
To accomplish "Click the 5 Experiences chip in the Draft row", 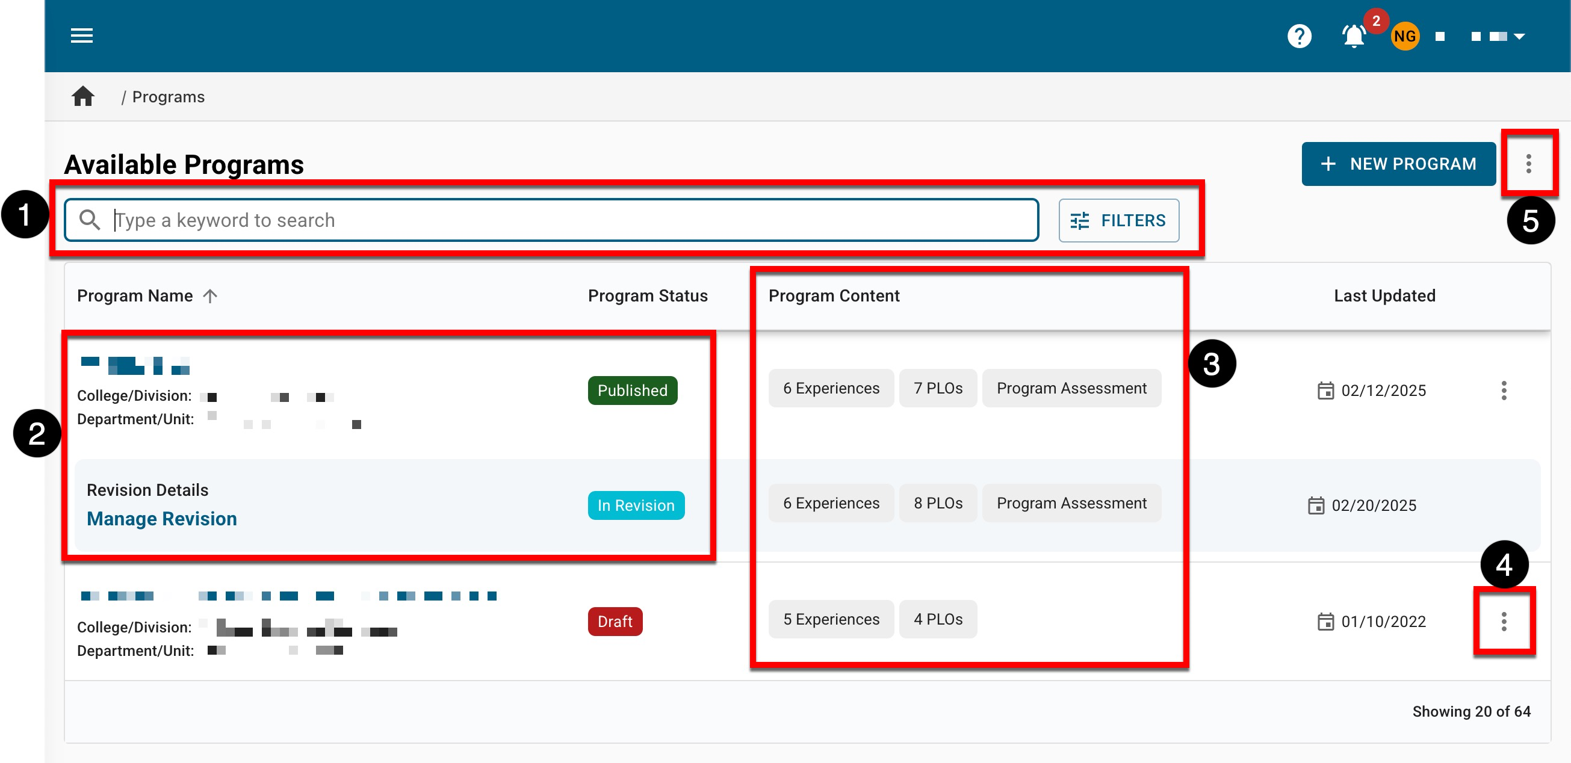I will click(x=831, y=619).
